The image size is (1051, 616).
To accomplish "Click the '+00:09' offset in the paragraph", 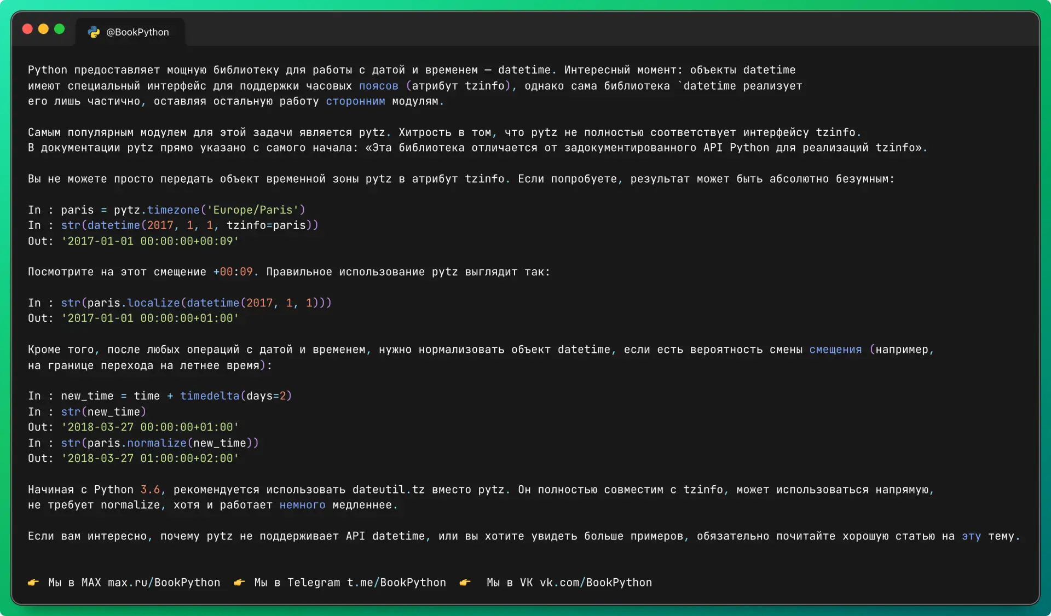I will (x=233, y=272).
